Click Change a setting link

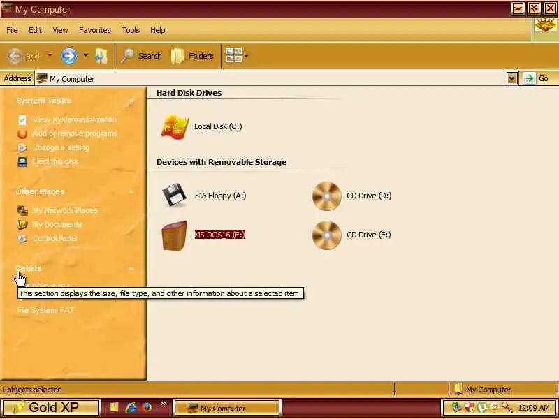click(x=61, y=147)
